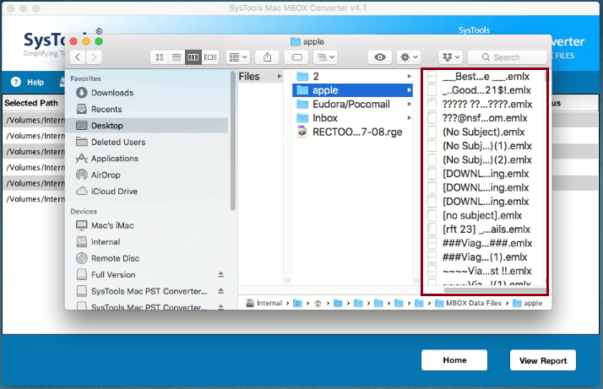Select Full Version volume in sidebar

click(x=106, y=275)
